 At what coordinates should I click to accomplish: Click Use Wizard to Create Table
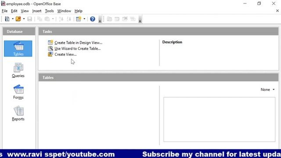tap(78, 49)
